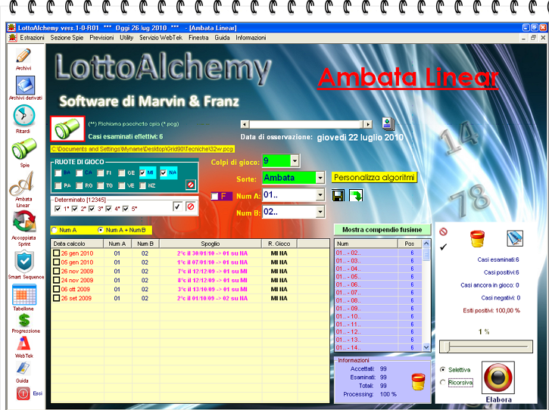The width and height of the screenshot is (549, 410).
Task: Select Ambata Linear in the sidebar
Action: (x=22, y=184)
